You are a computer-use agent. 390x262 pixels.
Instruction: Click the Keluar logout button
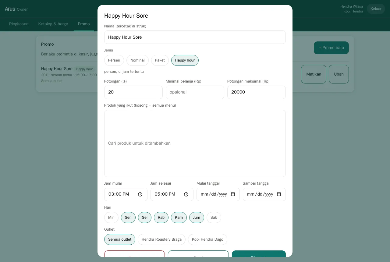[x=376, y=9]
